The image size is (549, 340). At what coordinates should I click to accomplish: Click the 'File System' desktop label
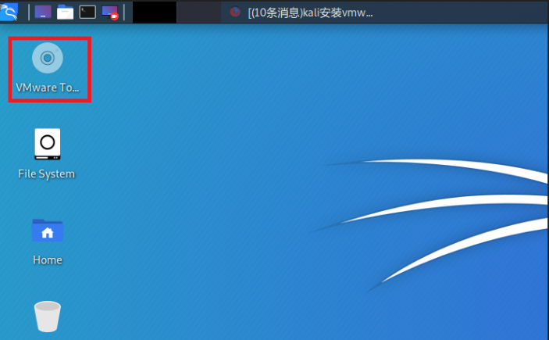(47, 174)
